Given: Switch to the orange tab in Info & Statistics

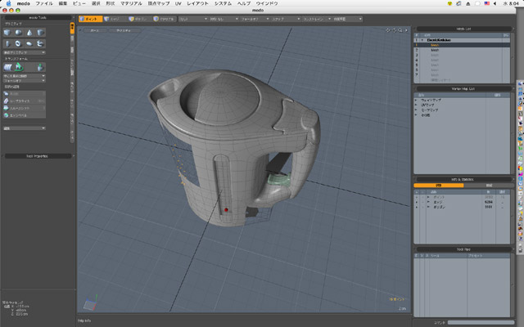Looking at the screenshot, I should coord(439,186).
